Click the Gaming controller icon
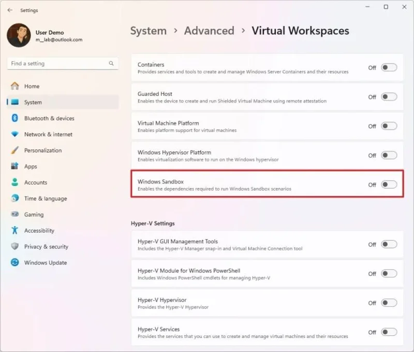Screen dimensions: 414x352 (15, 214)
